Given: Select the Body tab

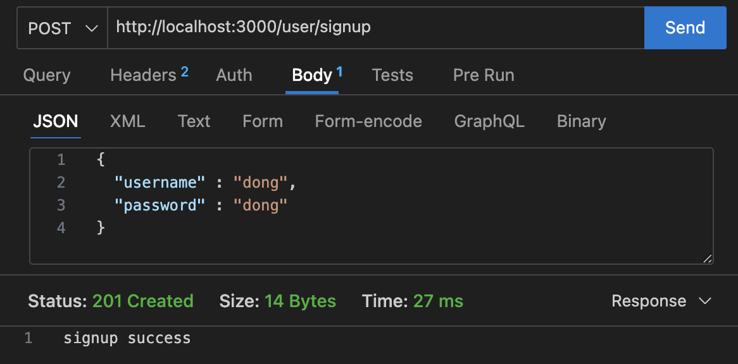Looking at the screenshot, I should (316, 75).
